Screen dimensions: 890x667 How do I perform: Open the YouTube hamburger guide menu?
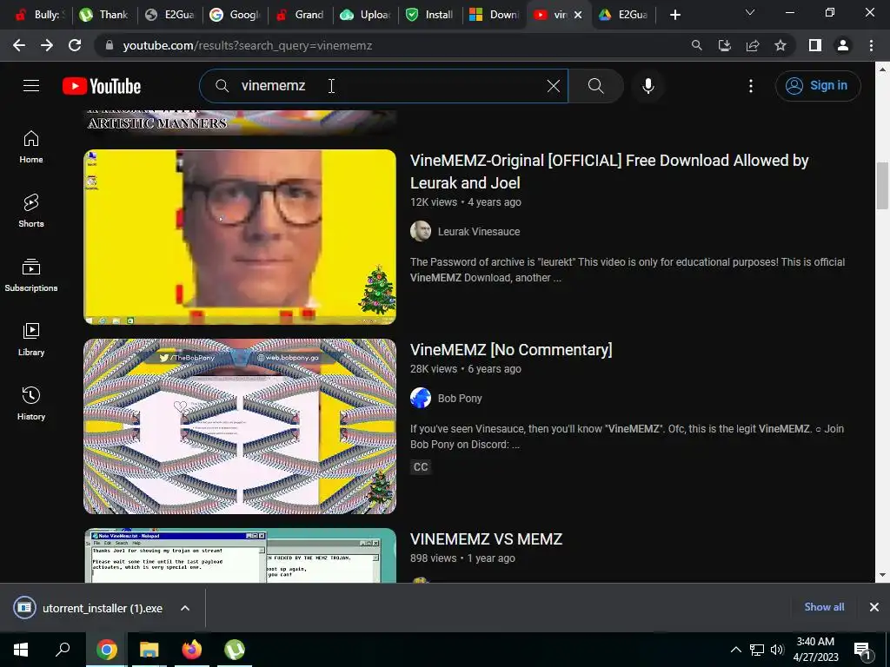point(31,86)
